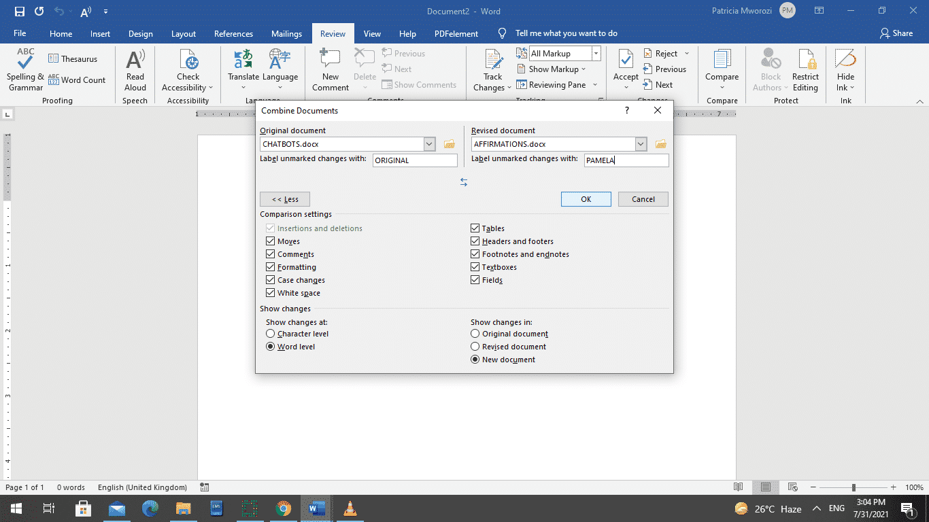Uncheck the Formatting comparison setting

(x=271, y=266)
